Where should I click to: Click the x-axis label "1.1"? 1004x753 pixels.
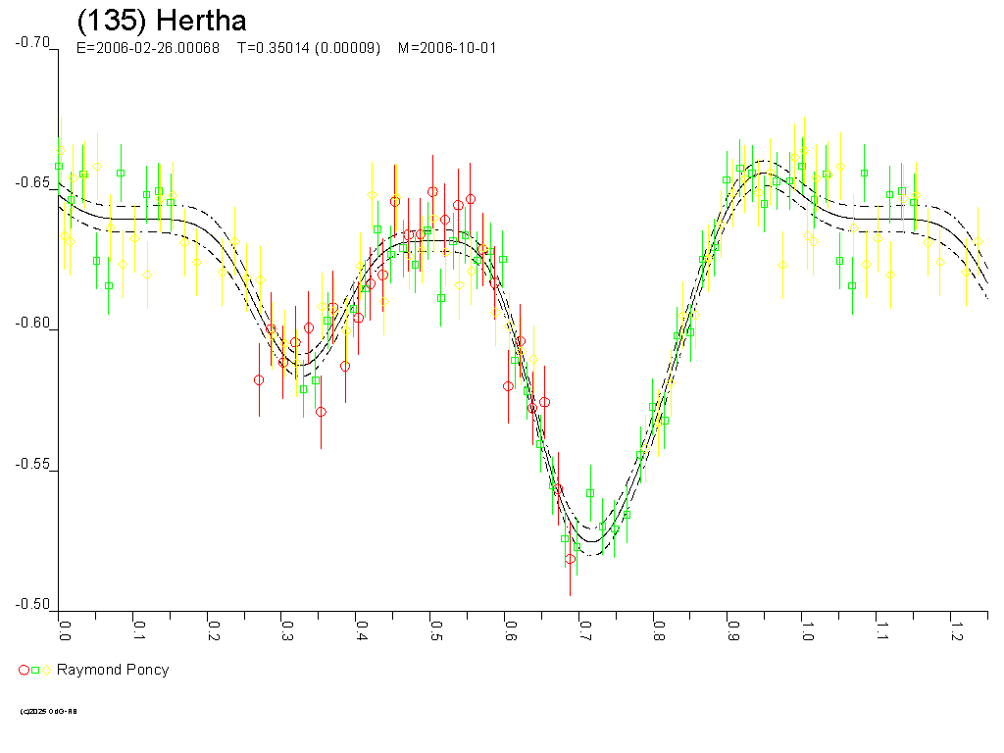(x=881, y=630)
